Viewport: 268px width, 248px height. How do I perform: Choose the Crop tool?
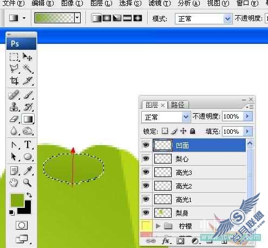click(14, 81)
